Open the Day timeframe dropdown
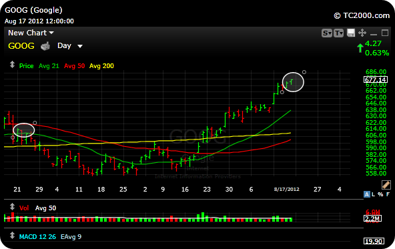395x249 pixels. click(70, 46)
